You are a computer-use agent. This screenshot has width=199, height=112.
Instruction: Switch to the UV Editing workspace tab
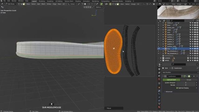(59, 1)
